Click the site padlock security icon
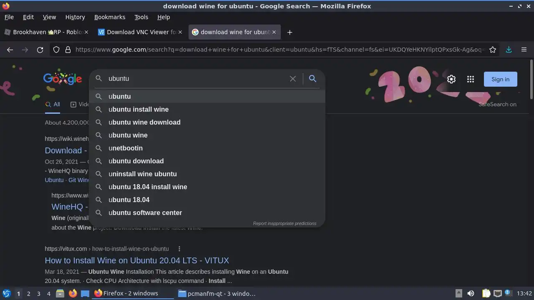 click(x=68, y=50)
